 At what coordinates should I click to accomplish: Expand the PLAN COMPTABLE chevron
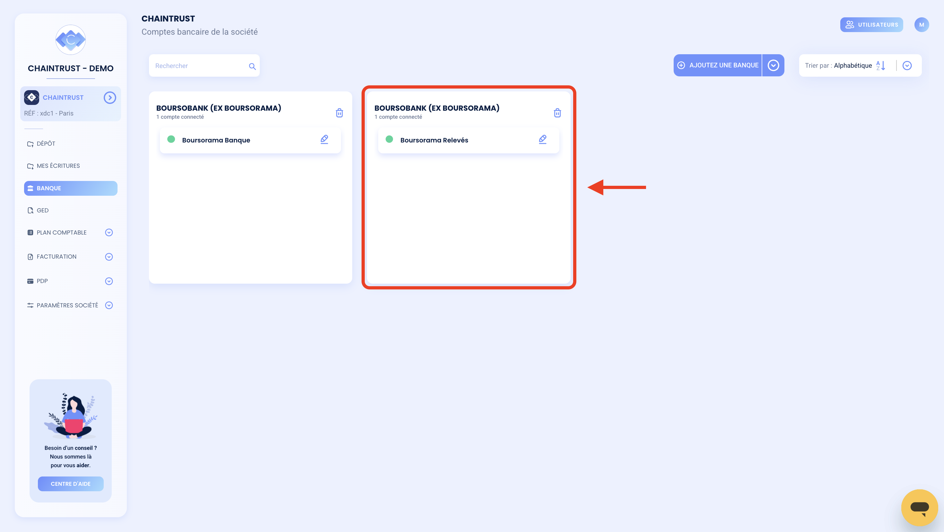pyautogui.click(x=109, y=233)
